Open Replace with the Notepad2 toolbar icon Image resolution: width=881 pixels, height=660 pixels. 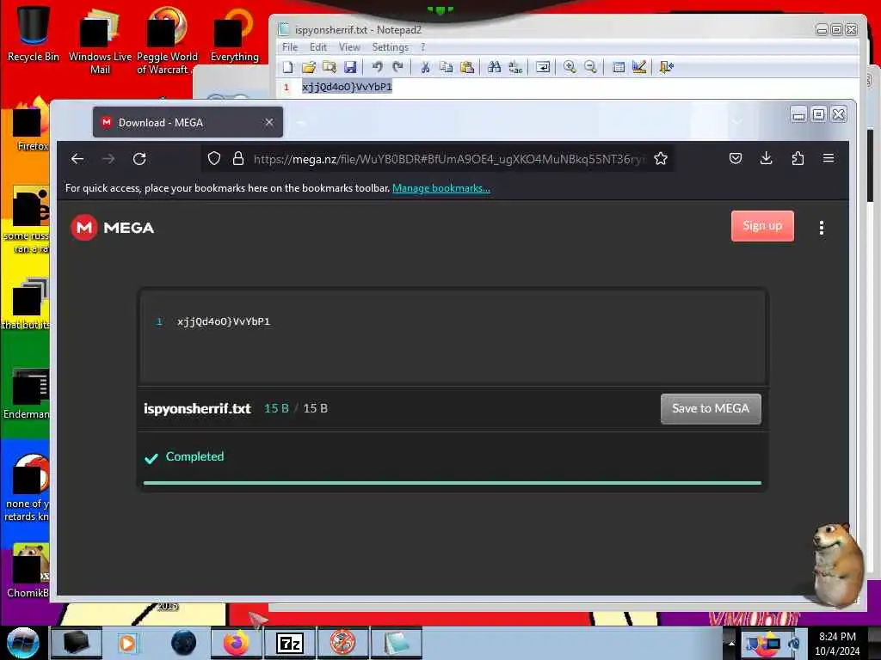tap(515, 67)
